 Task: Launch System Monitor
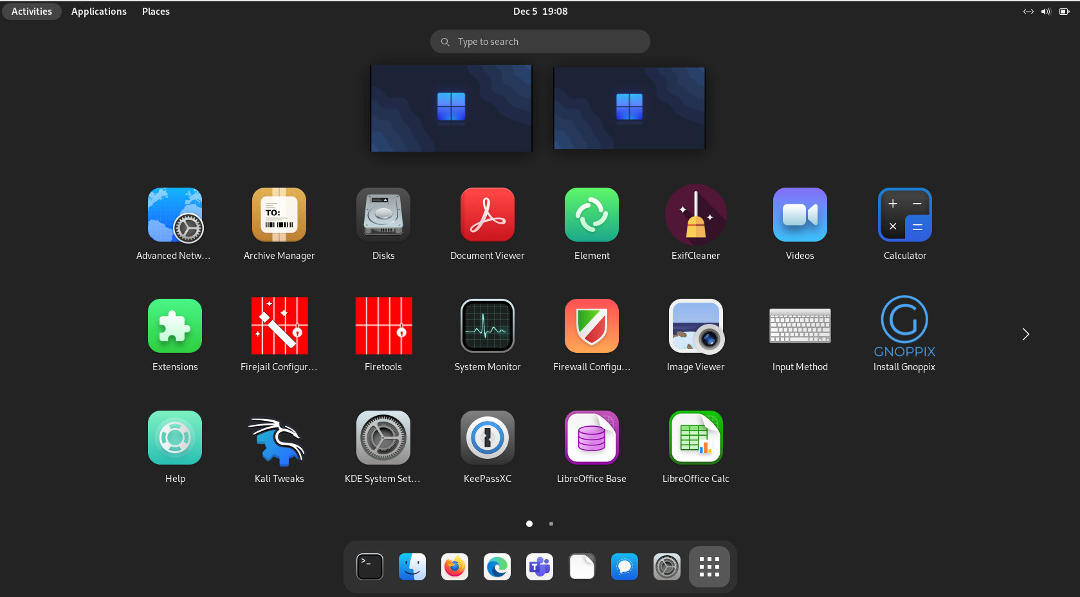pyautogui.click(x=487, y=326)
